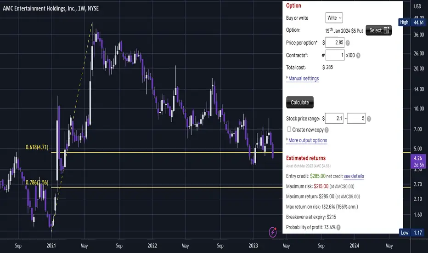428x253 pixels.
Task: Open the Buy or write dropdown
Action: (x=334, y=18)
